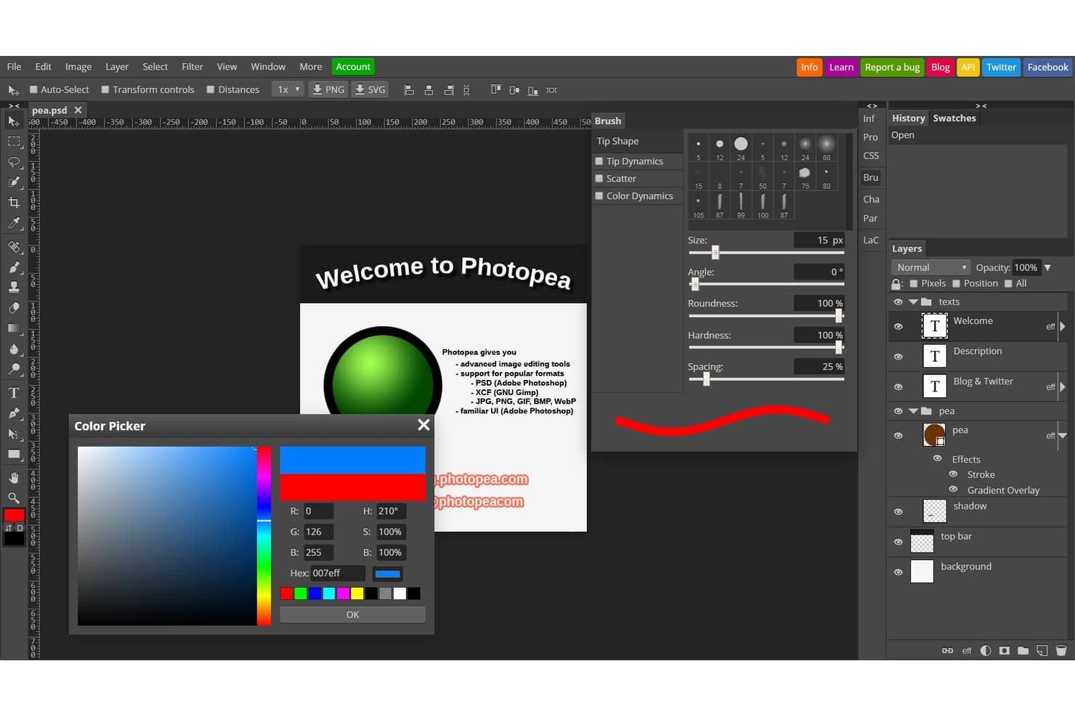Click the Hex color input field
1075x717 pixels.
point(338,573)
